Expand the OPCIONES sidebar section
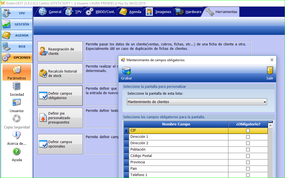The image size is (285, 178). [x=17, y=58]
